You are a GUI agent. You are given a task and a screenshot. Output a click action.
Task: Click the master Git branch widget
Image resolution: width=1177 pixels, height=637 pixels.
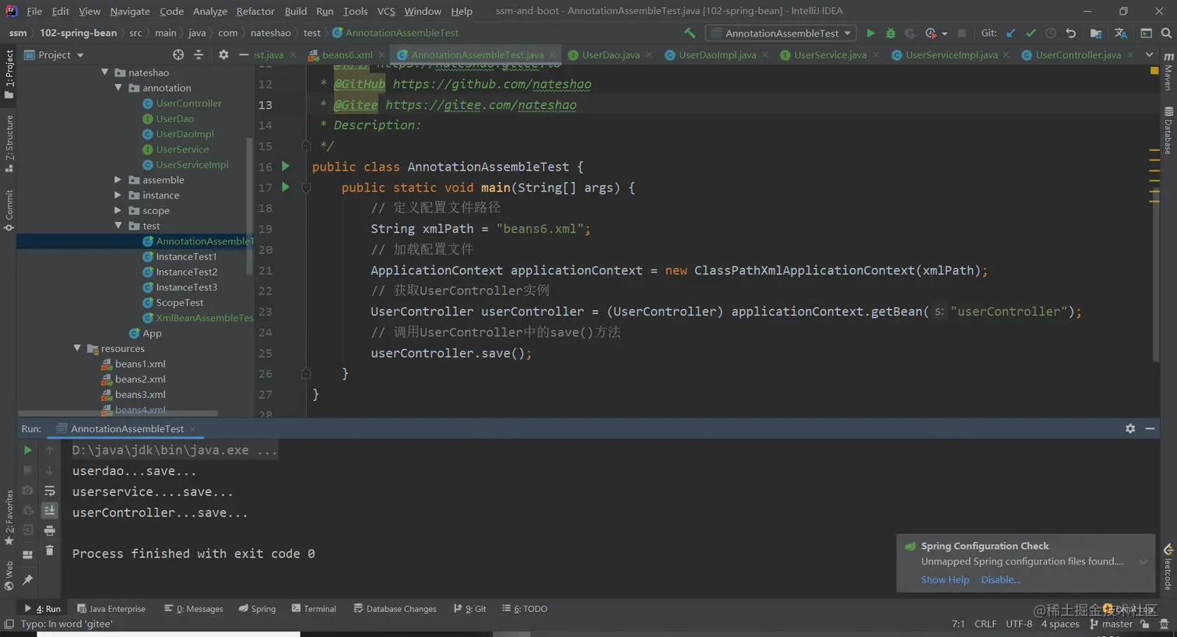click(1112, 624)
